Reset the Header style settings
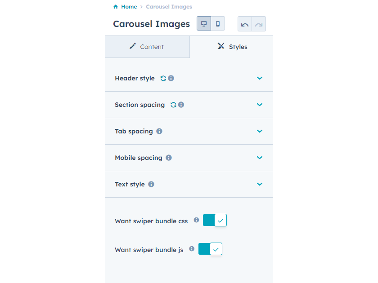 (163, 78)
